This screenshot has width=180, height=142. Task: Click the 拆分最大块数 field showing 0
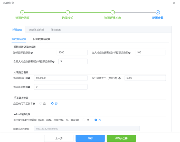pyautogui.click(x=61, y=87)
